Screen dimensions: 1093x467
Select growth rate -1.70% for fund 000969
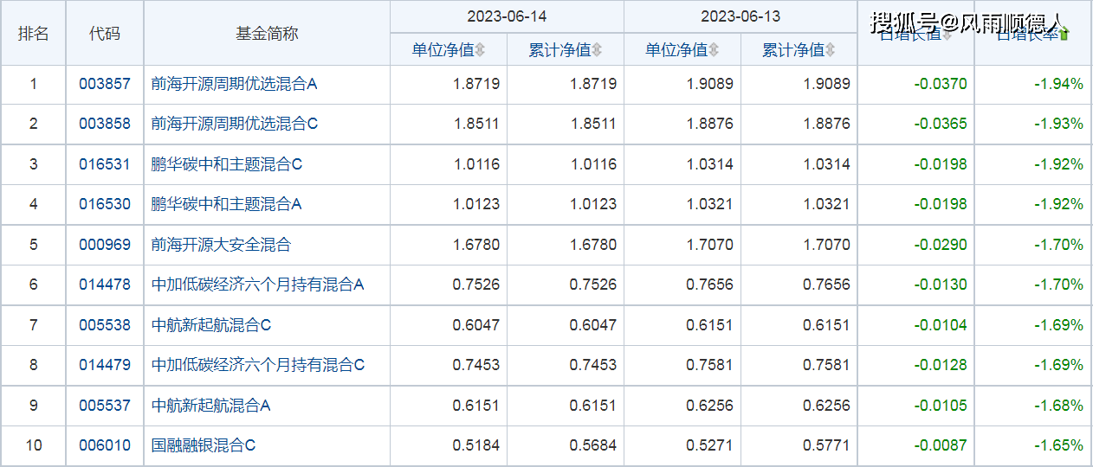point(1058,245)
